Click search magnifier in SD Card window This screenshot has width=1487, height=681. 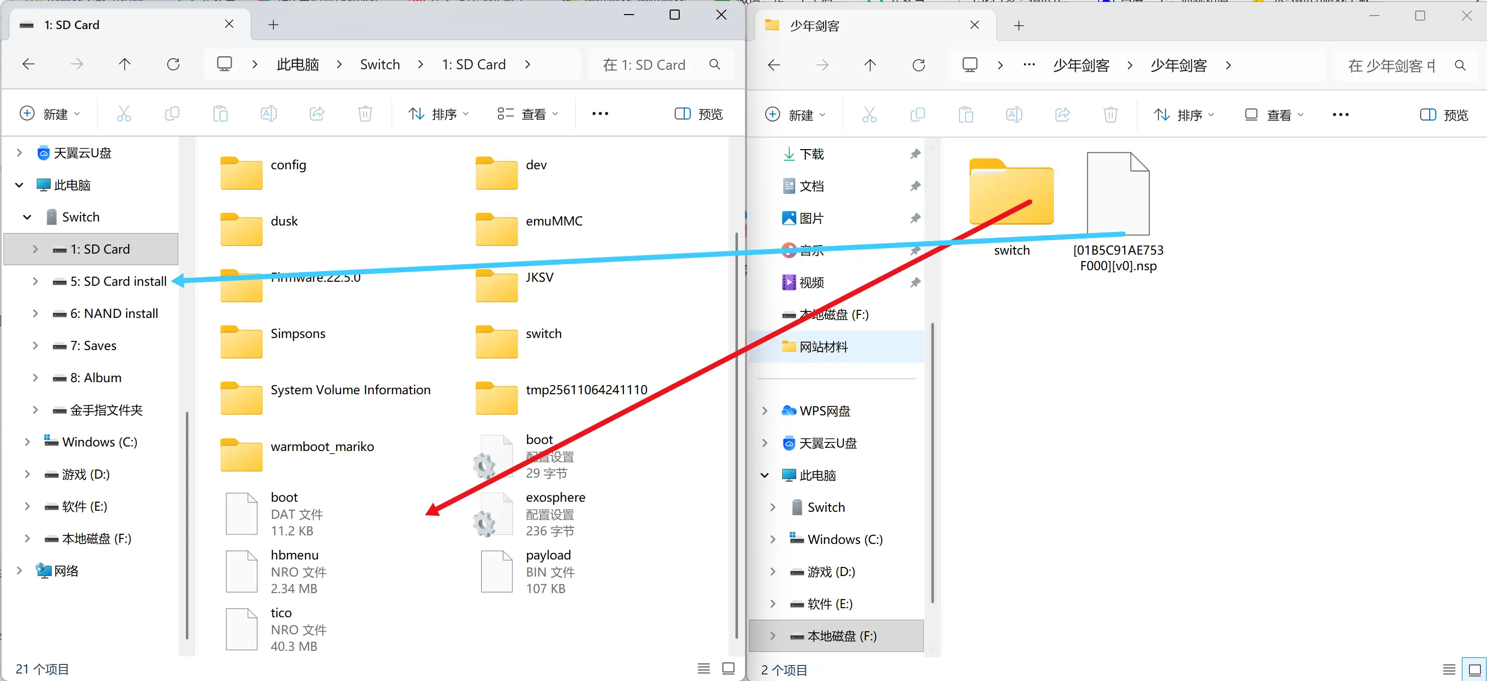click(715, 64)
